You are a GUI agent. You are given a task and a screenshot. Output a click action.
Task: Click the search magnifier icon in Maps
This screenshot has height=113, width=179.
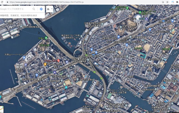(x=34, y=9)
